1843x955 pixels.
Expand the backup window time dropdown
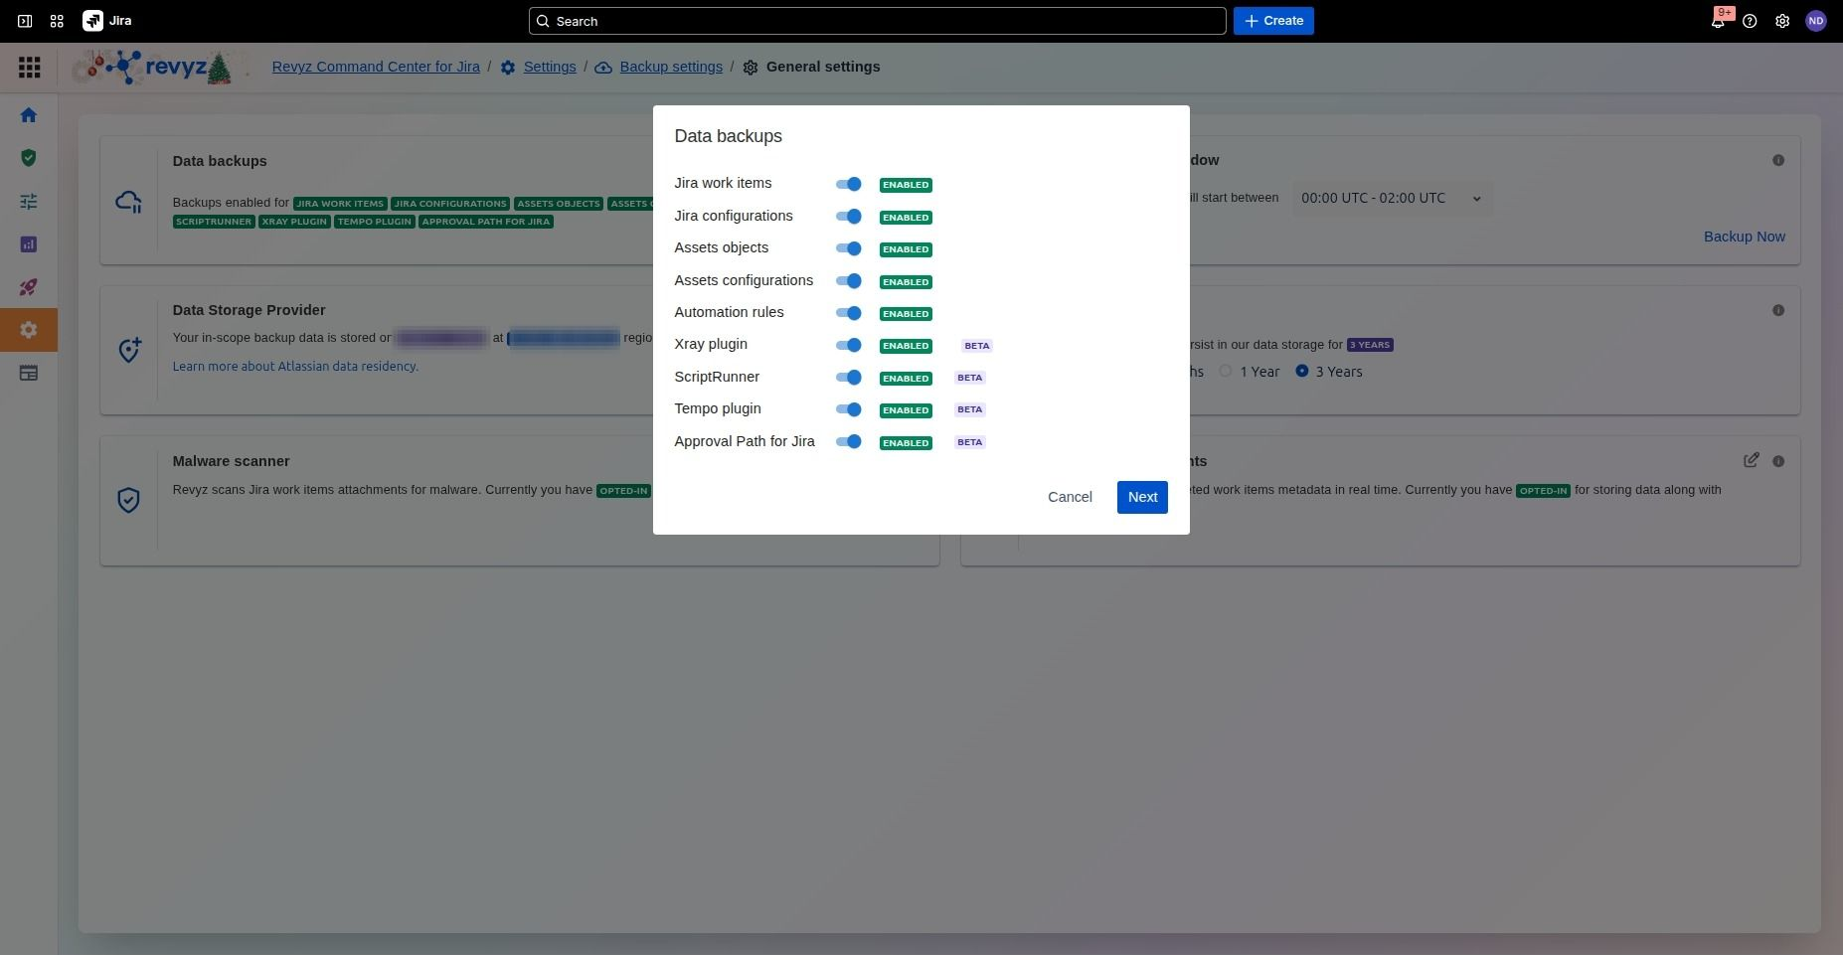[x=1391, y=198]
